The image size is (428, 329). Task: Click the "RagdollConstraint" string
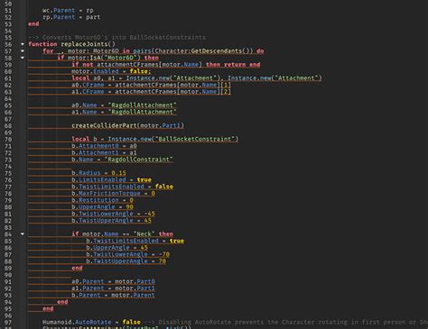(x=138, y=160)
